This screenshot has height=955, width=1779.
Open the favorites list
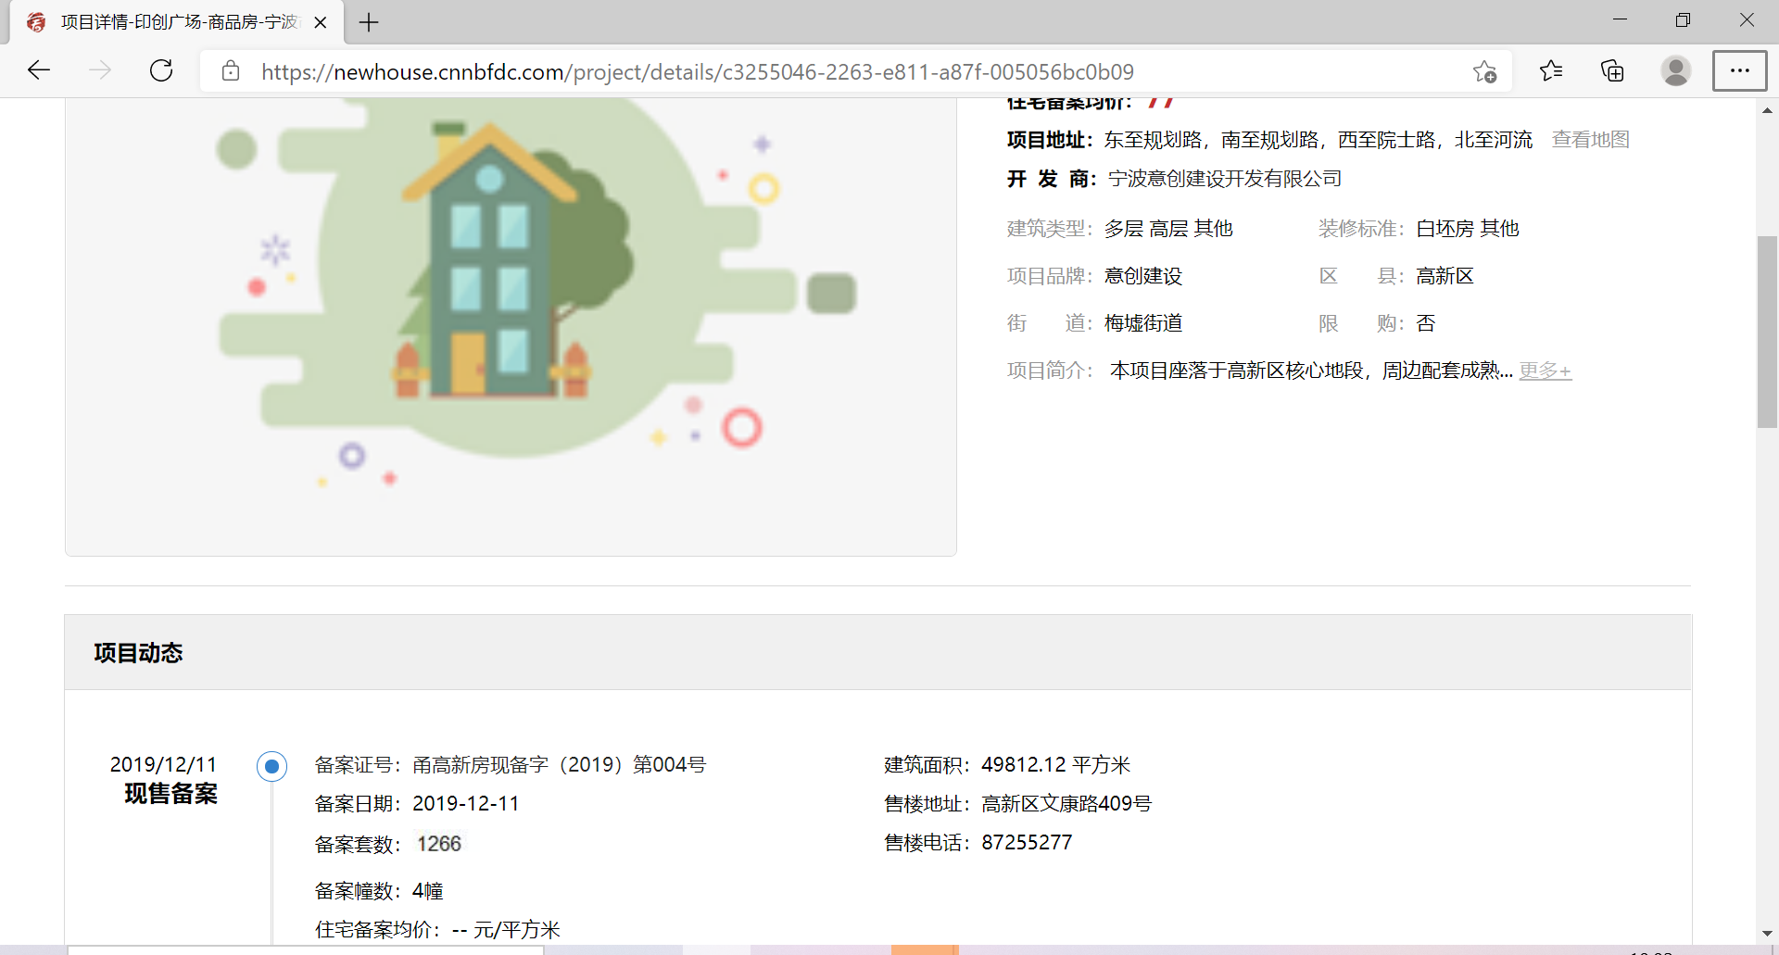(x=1551, y=70)
